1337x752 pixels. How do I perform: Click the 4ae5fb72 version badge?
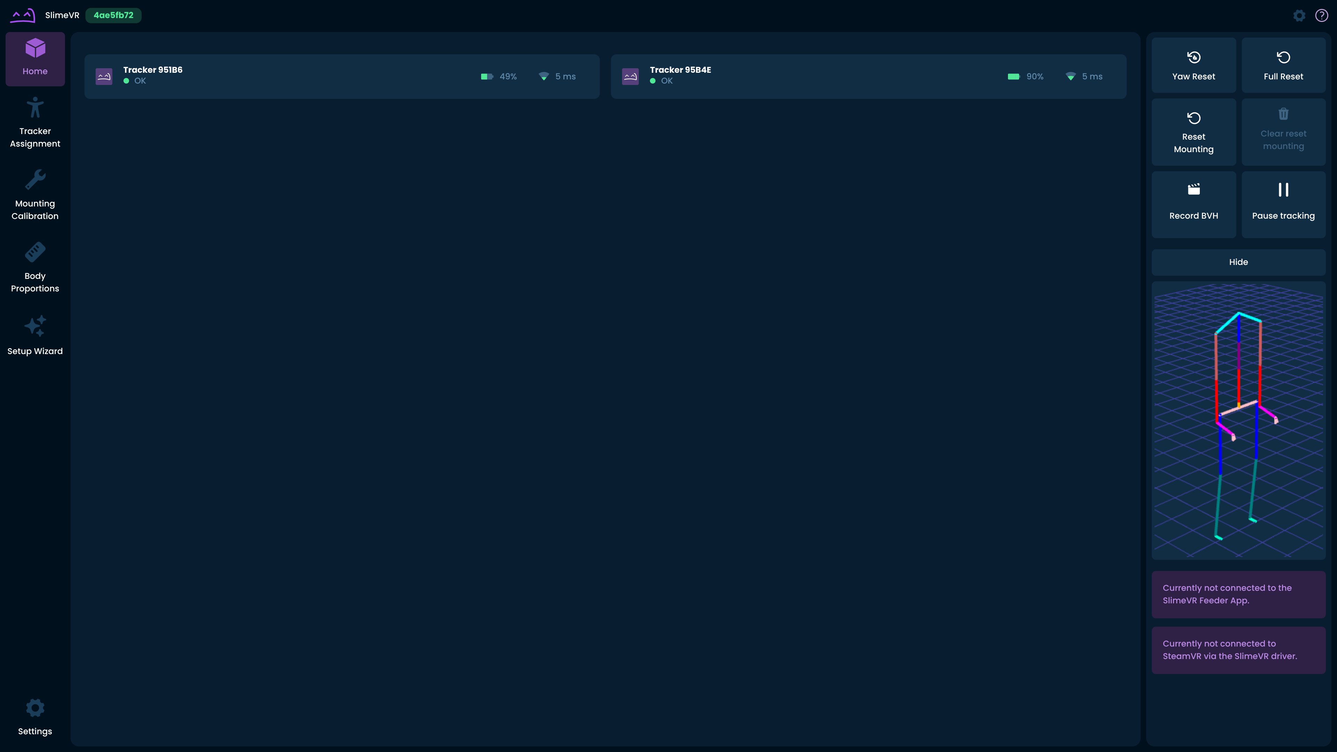tap(113, 16)
